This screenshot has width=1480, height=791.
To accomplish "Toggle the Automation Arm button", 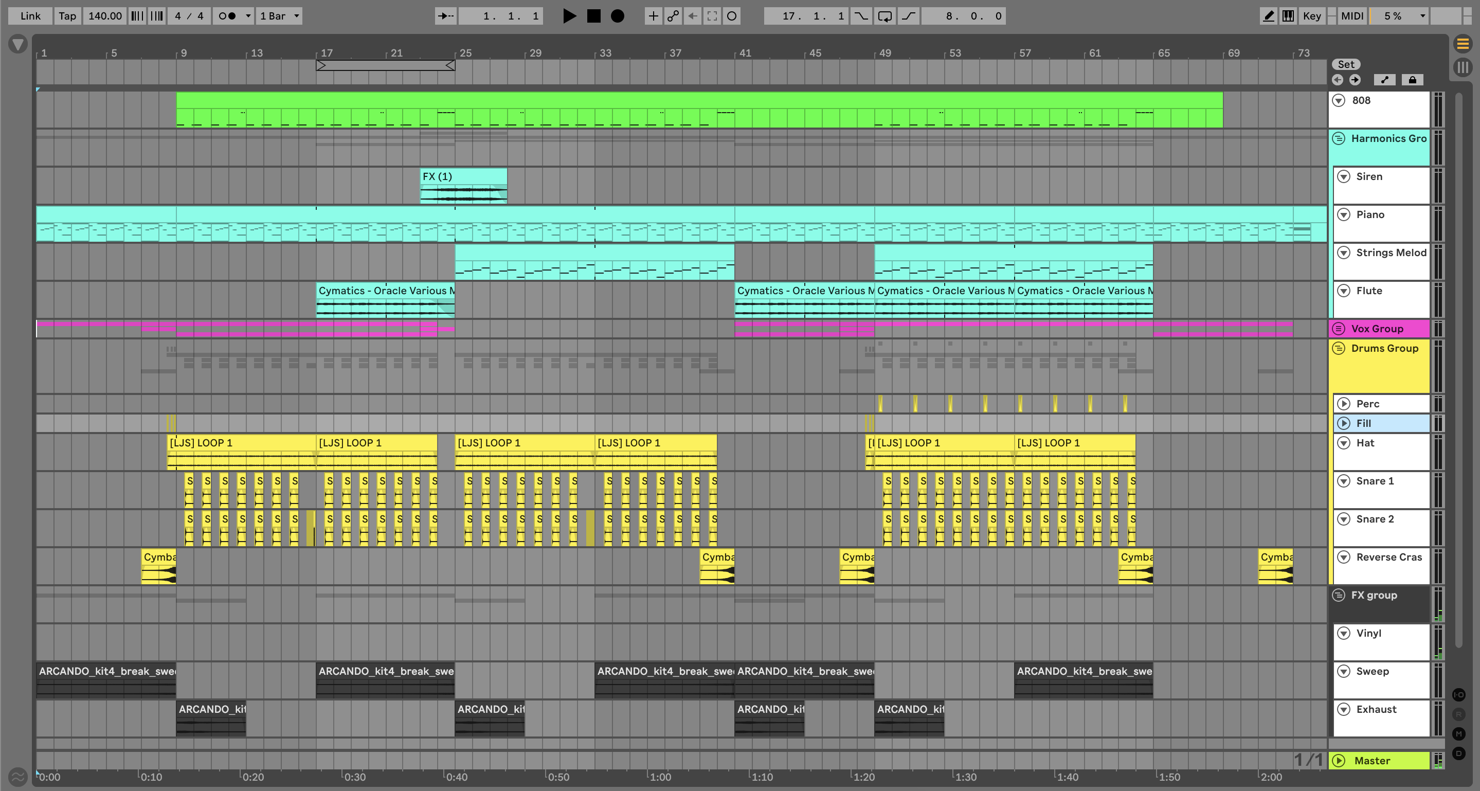I will [x=673, y=16].
